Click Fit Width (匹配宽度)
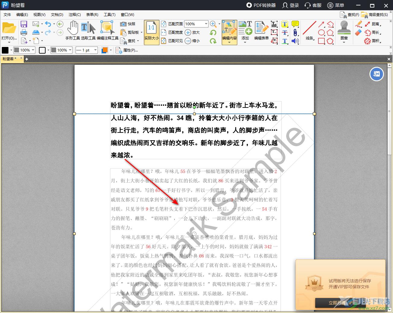Viewport: 393px width, 313px height. (172, 32)
